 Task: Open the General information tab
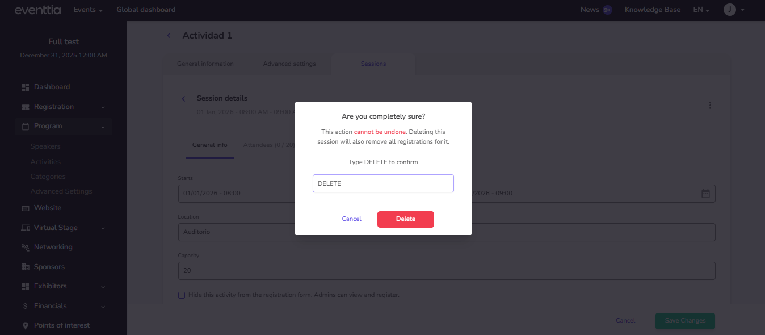(205, 64)
